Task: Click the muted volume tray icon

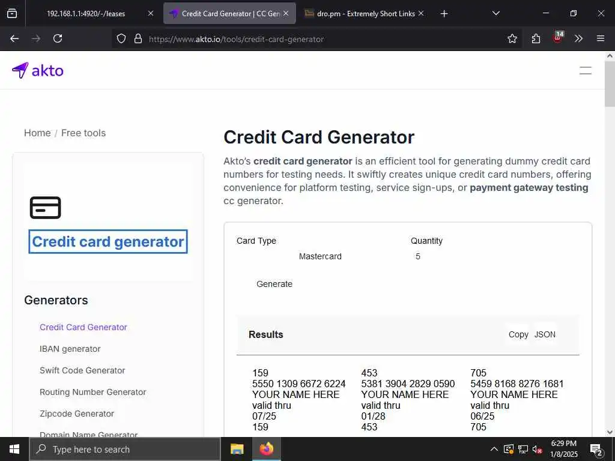Action: coord(538,449)
